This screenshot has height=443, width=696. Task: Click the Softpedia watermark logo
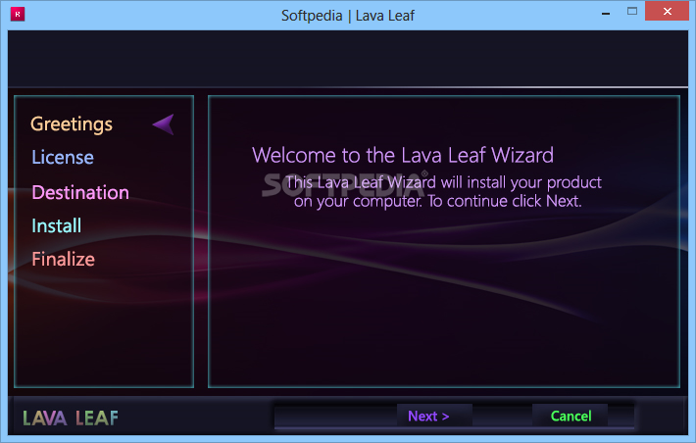[345, 184]
